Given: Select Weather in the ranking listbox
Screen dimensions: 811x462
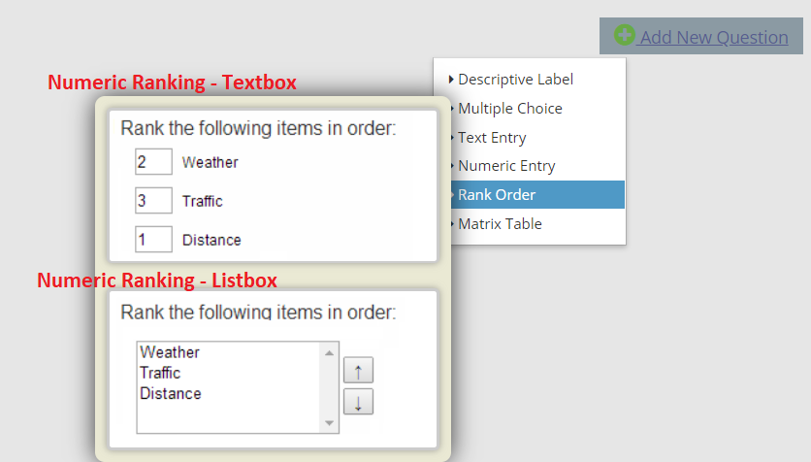Looking at the screenshot, I should pos(170,352).
